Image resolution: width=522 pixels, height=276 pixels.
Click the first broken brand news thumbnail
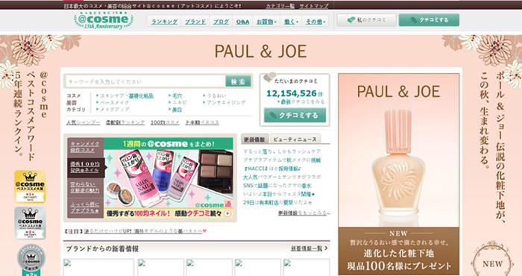coord(98,267)
